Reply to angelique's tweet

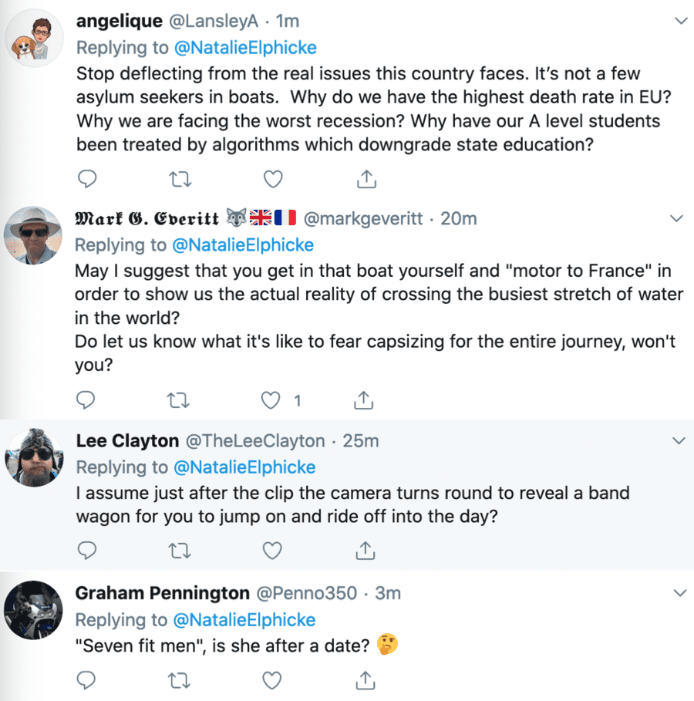point(88,180)
